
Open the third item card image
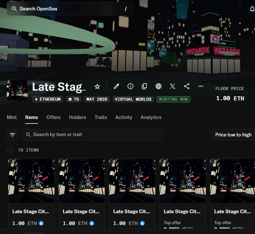[x=132, y=181]
